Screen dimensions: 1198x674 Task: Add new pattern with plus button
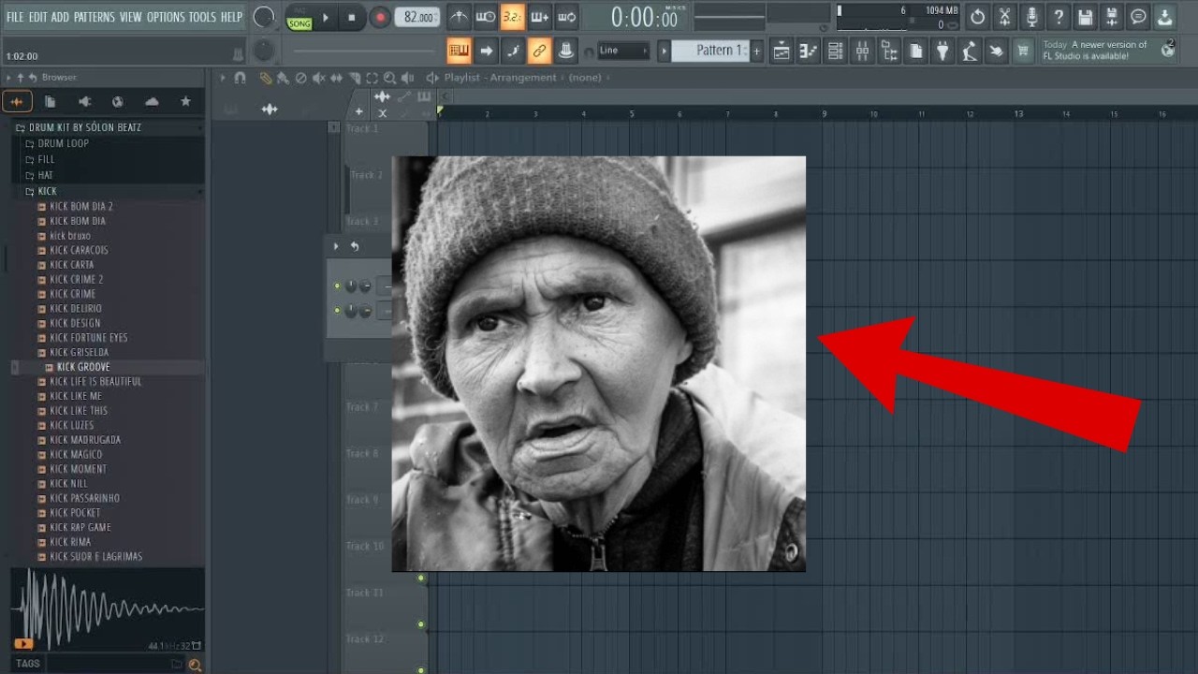[x=756, y=51]
